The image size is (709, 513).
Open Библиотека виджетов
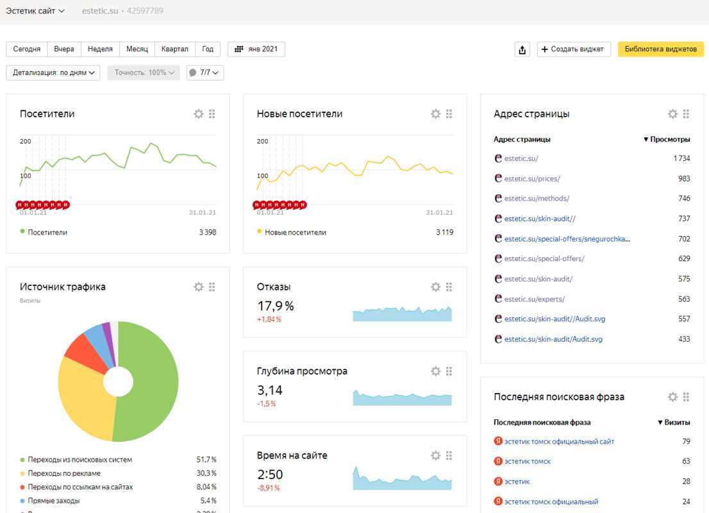tap(661, 49)
